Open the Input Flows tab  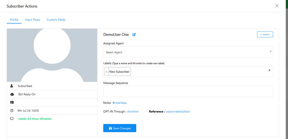(x=32, y=20)
